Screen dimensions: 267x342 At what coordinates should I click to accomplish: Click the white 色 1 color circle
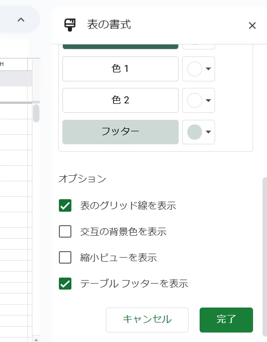[x=195, y=69]
